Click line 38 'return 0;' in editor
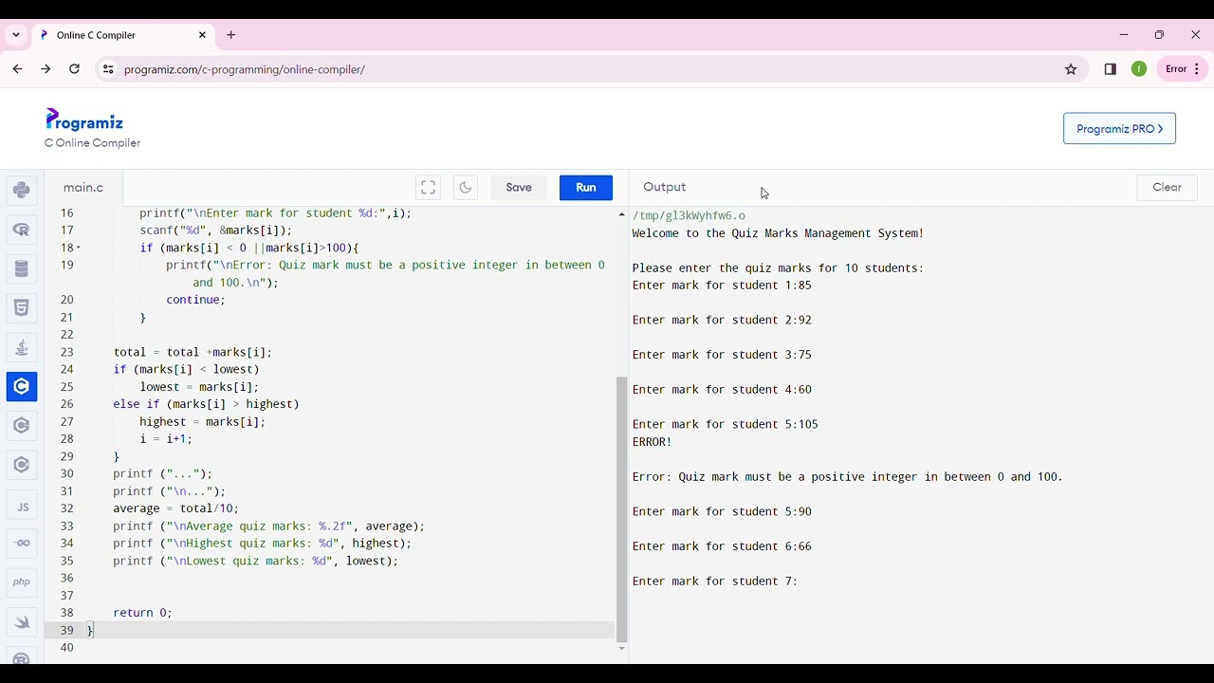1214x683 pixels. tap(142, 613)
